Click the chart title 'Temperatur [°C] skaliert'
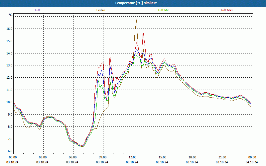 point(136,3)
